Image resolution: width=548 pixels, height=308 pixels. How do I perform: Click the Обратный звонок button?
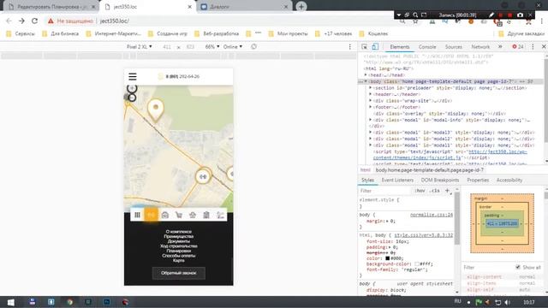(179, 273)
